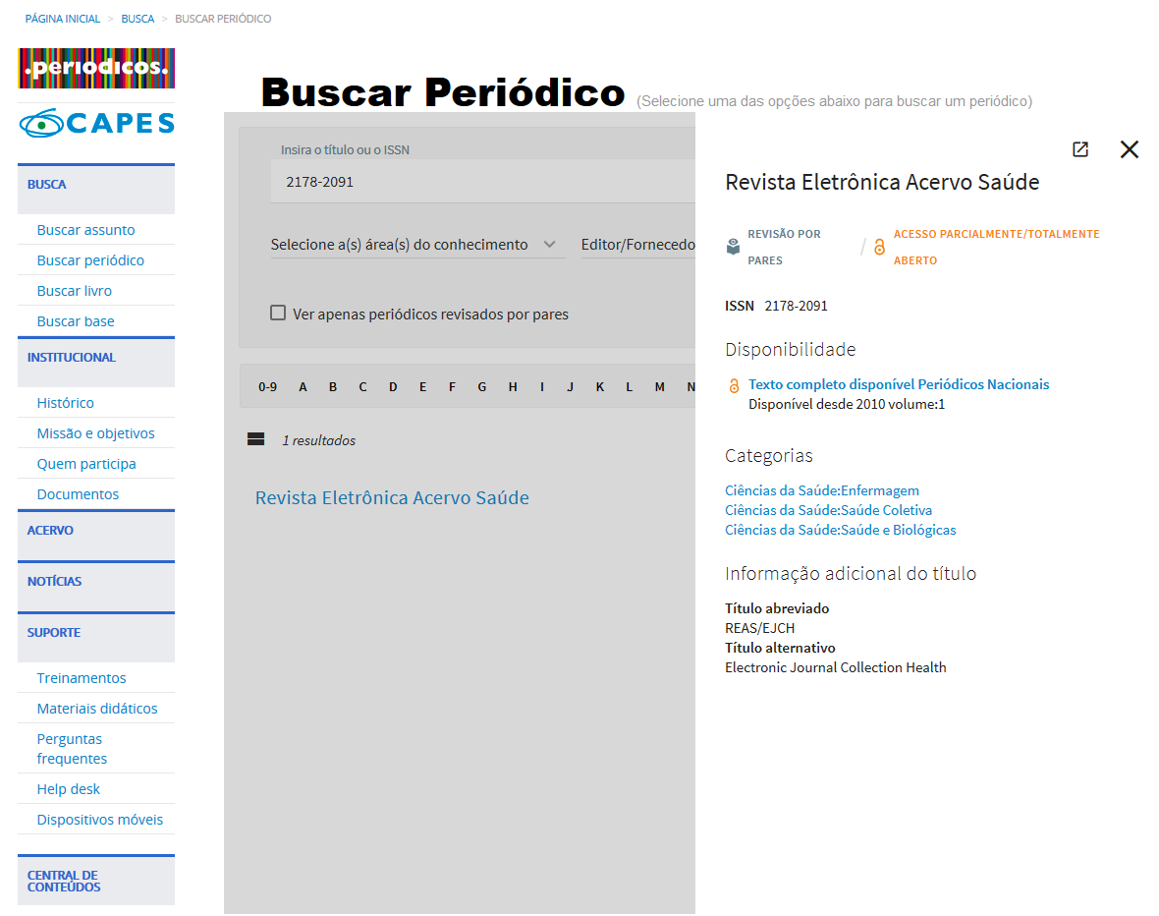Open category Ciências da Saúde:Saúde Coletiva

tap(829, 510)
